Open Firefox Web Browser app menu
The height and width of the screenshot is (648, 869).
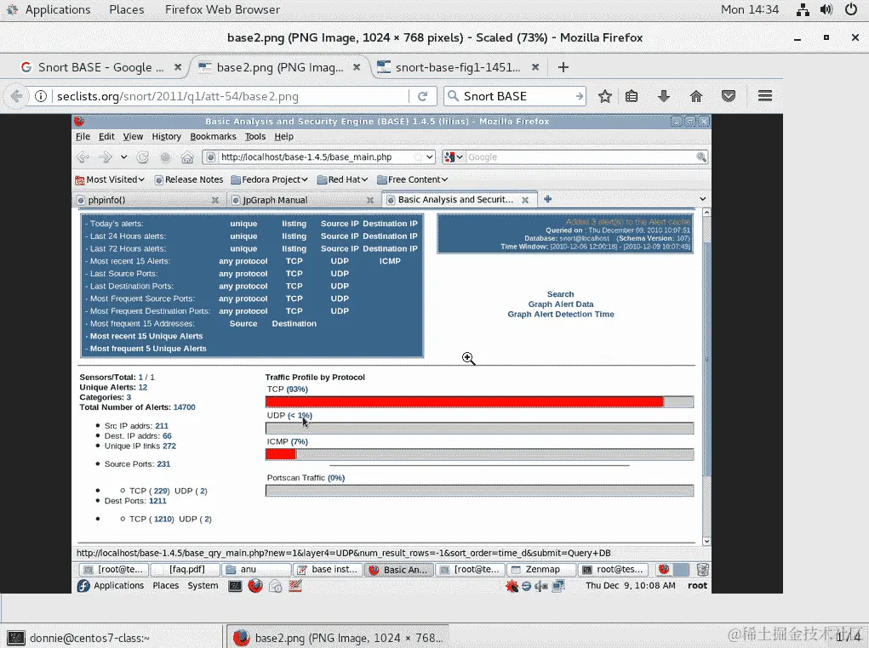point(222,9)
